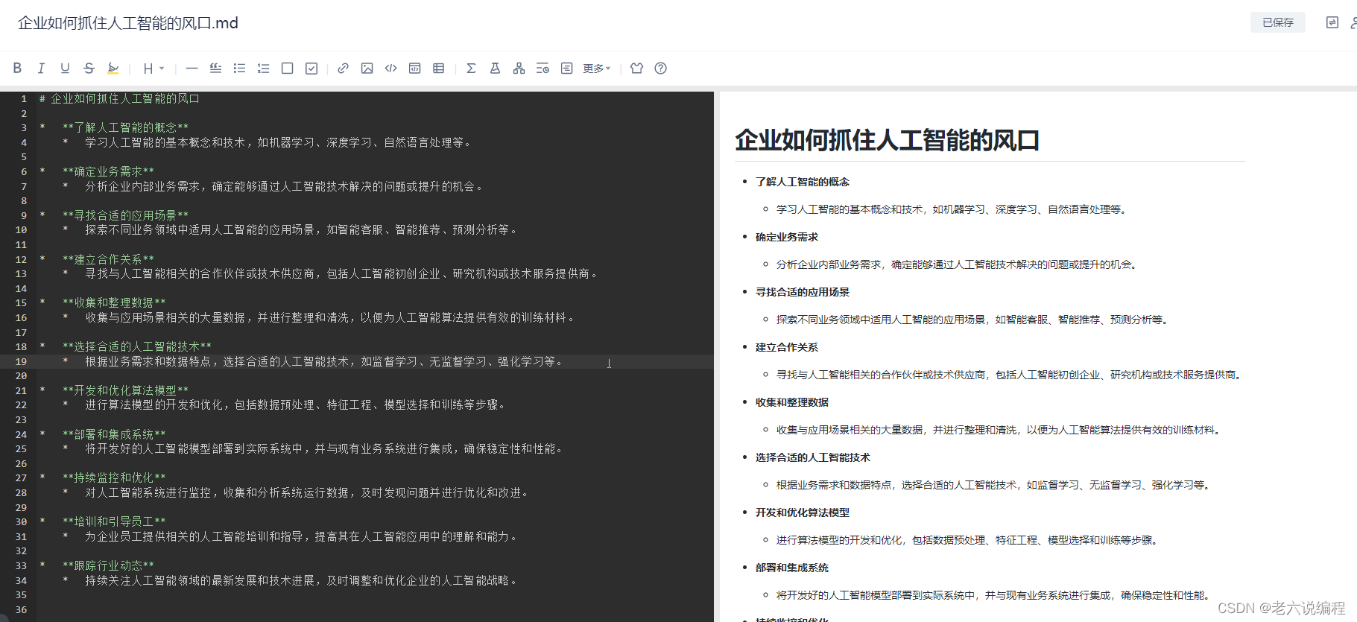Click the **持续监控和优化** editor line
The image size is (1357, 622).
114,477
